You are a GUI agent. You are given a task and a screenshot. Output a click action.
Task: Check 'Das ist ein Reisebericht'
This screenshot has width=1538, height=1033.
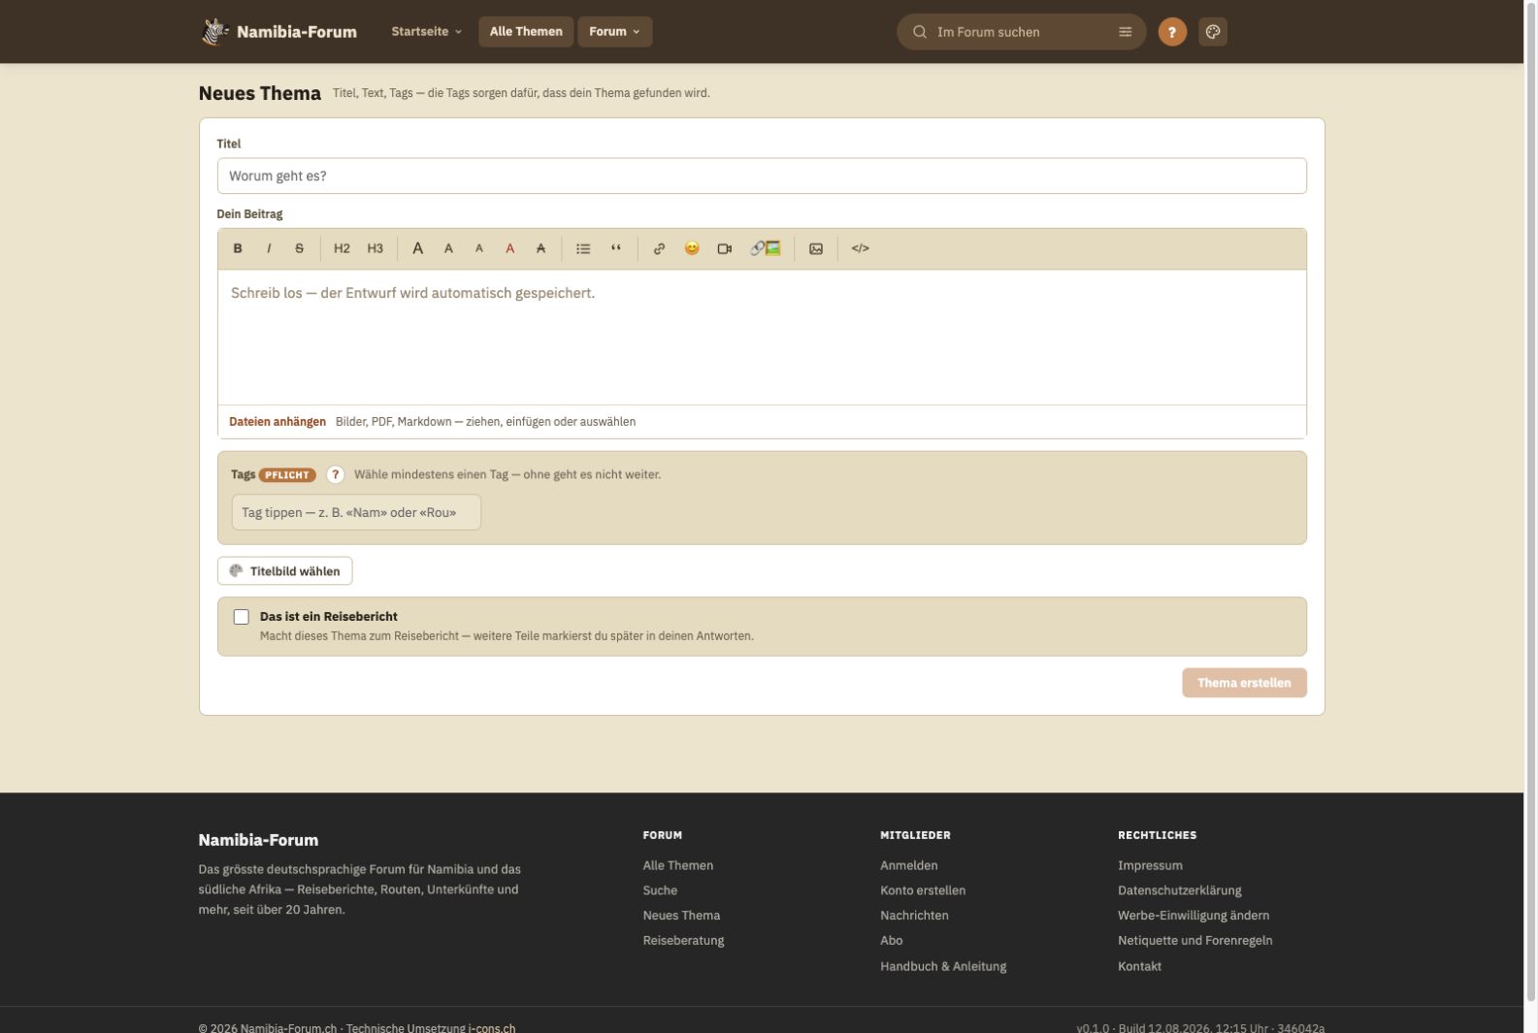point(242,617)
